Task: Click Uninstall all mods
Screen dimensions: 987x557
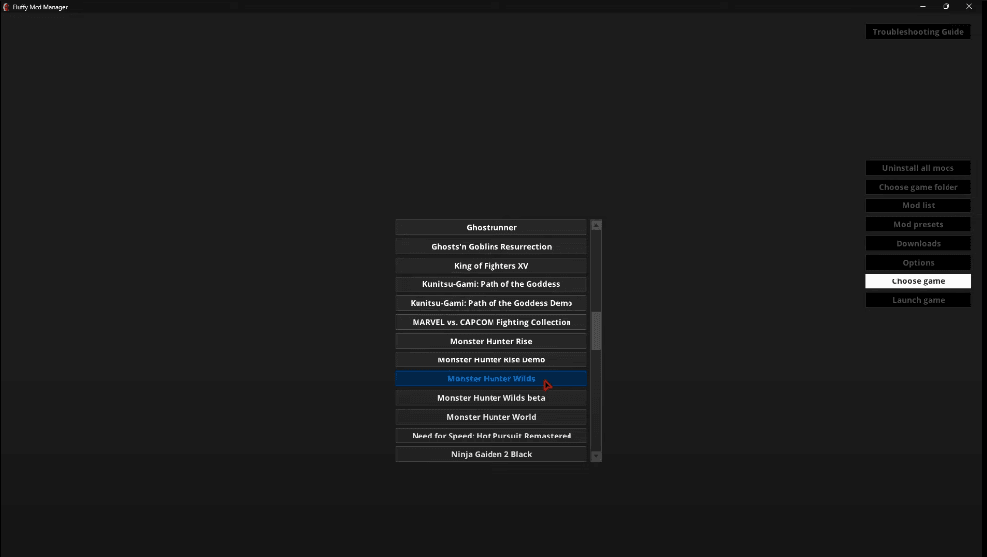Action: (918, 168)
